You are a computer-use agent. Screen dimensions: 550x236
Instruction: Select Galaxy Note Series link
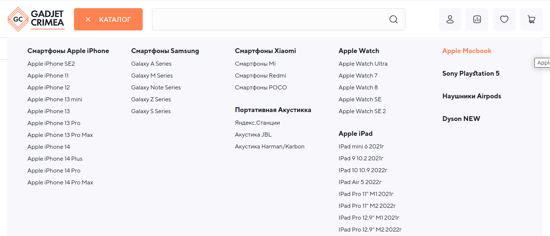[x=156, y=88]
